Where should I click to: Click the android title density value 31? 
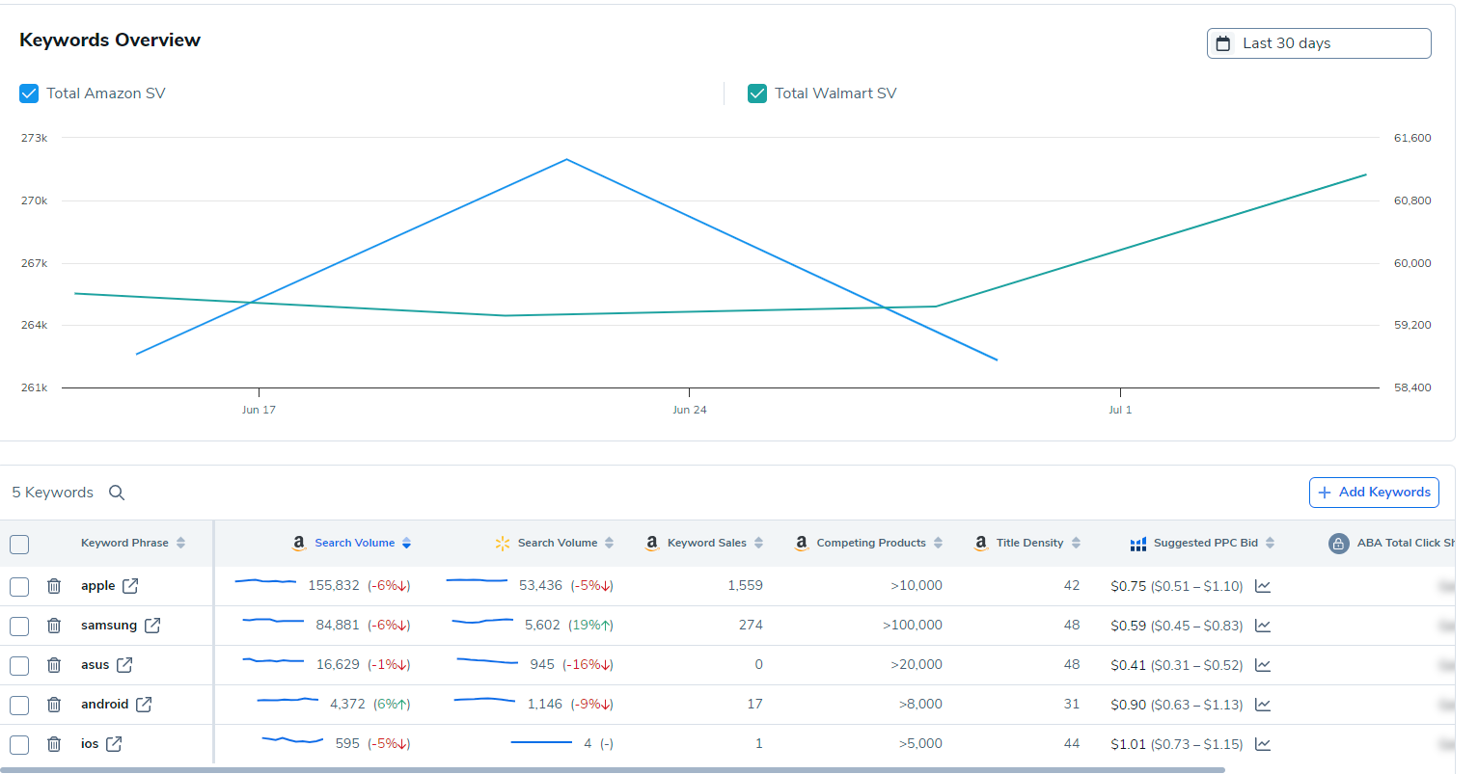click(1072, 705)
